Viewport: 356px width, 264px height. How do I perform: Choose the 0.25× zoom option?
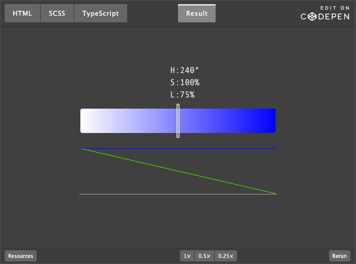pyautogui.click(x=226, y=256)
